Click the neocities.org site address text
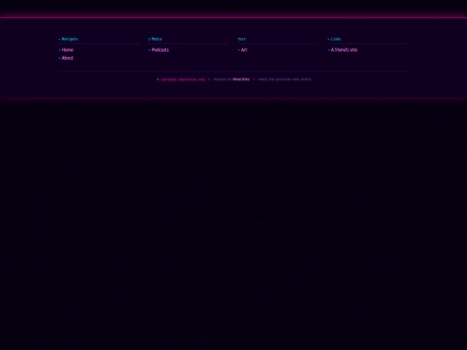The width and height of the screenshot is (467, 350). click(182, 80)
